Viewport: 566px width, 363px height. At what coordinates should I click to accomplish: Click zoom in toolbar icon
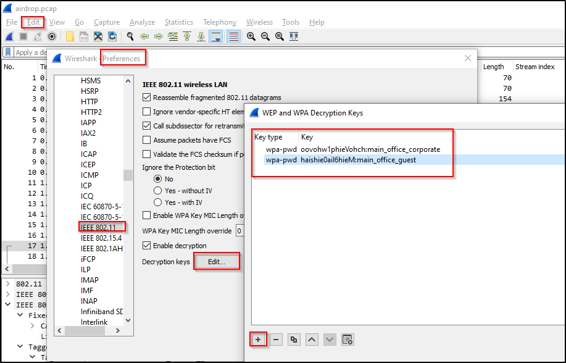click(x=251, y=37)
